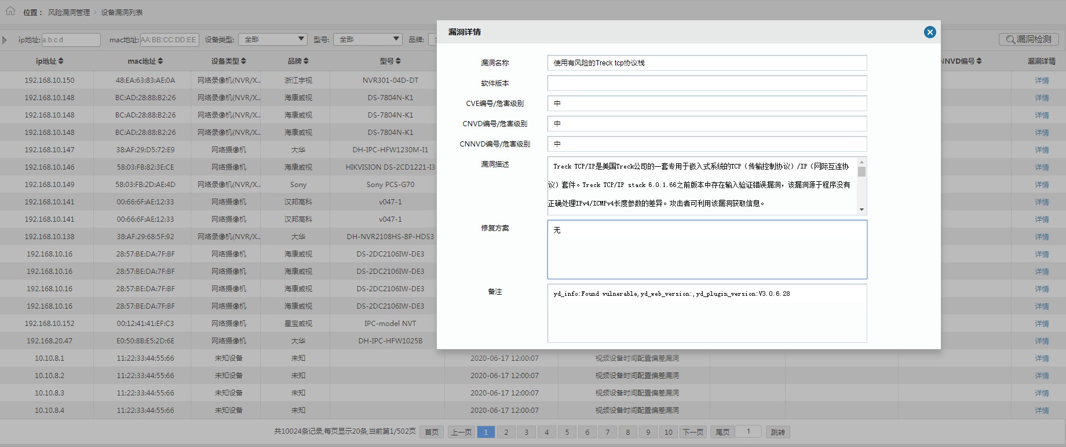Open 详情 link for 192.168.10.150 row
The width and height of the screenshot is (1066, 447).
pyautogui.click(x=1042, y=80)
